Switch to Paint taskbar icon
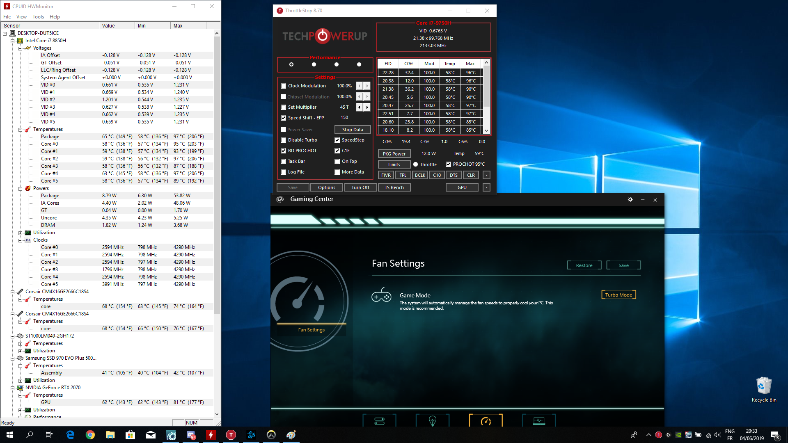 [291, 435]
